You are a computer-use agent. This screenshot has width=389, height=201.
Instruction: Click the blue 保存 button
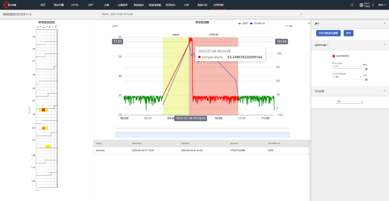348,33
